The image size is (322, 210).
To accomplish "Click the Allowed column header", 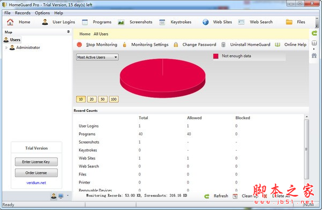I will (x=194, y=118).
